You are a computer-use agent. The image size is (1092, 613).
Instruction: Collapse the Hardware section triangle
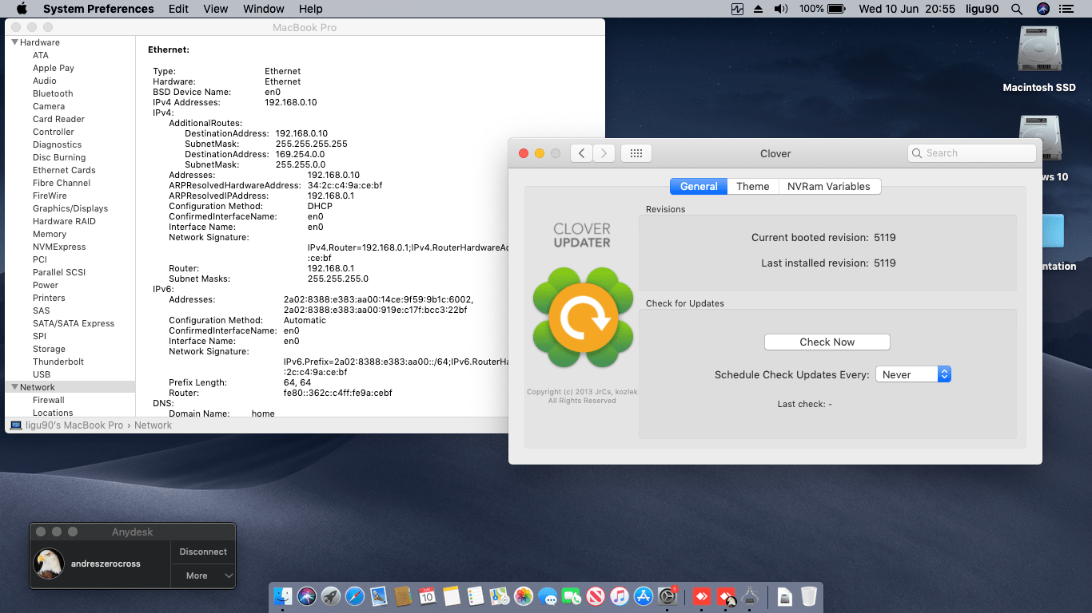[x=14, y=42]
